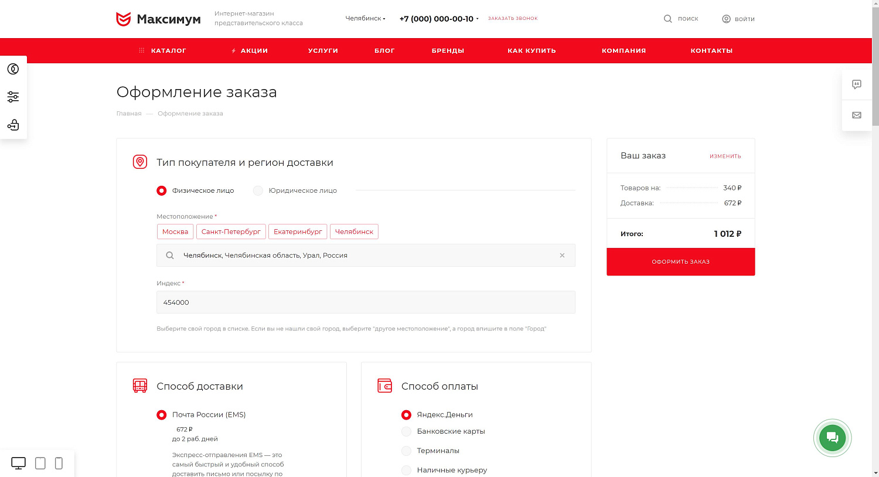Switch to tablet preview icon
Screen dimensions: 879x477
[x=40, y=464]
